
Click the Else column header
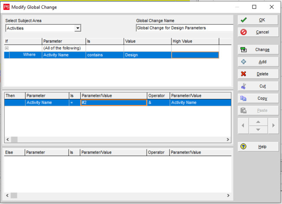(14, 152)
